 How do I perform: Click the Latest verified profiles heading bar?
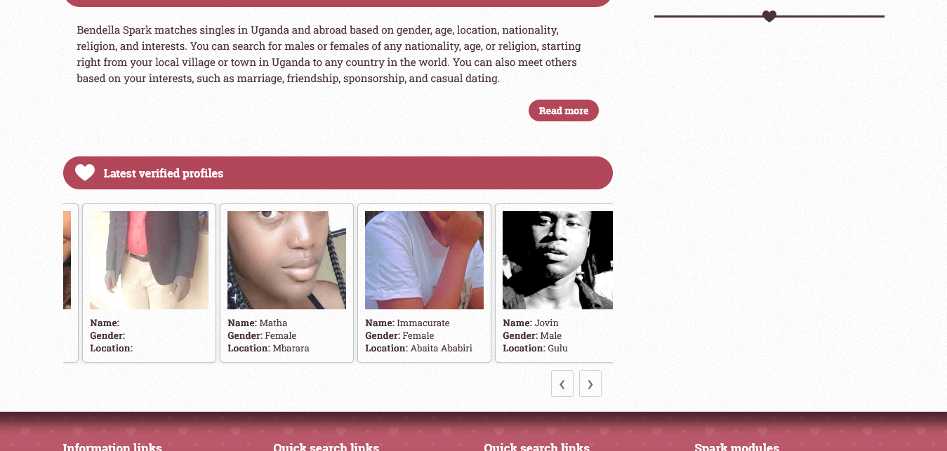point(338,173)
